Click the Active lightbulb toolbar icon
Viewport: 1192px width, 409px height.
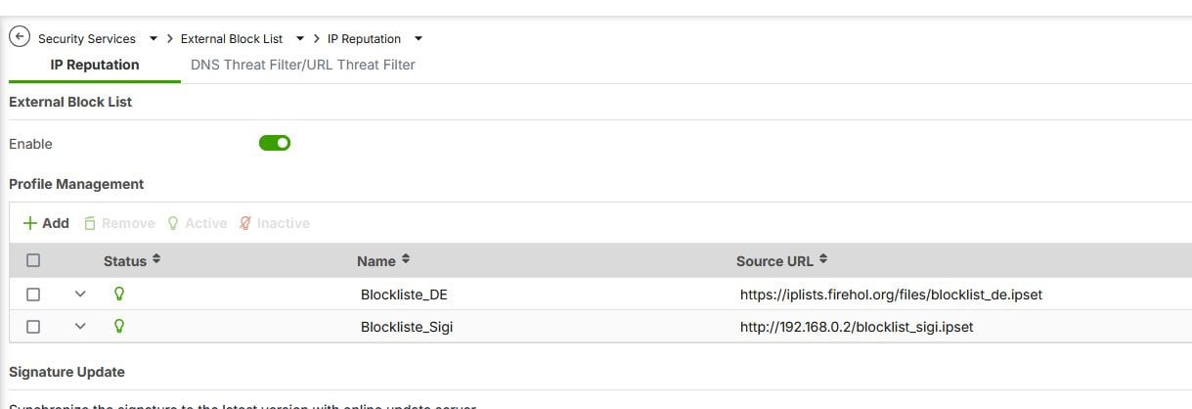click(x=173, y=223)
